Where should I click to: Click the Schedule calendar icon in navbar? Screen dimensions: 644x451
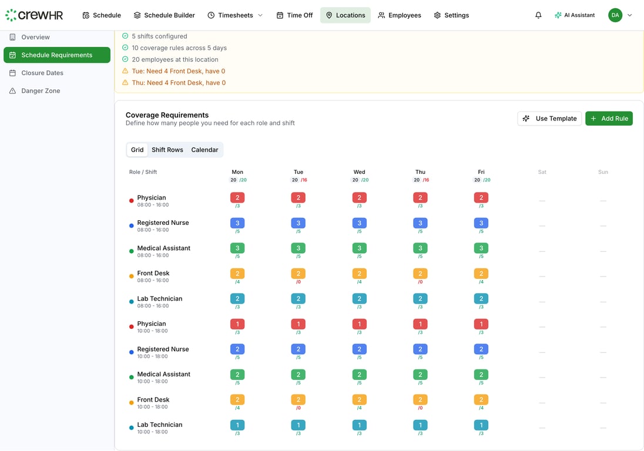86,15
